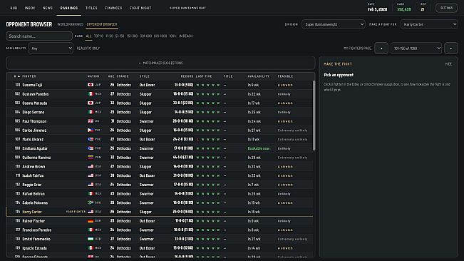Go to the Finances tab
This screenshot has height=261, width=464.
click(113, 8)
